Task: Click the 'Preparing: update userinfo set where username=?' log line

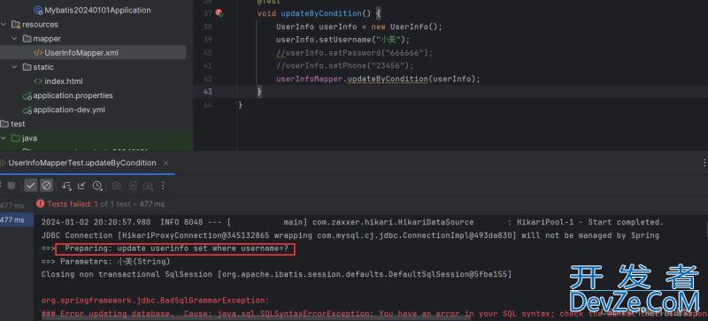Action: (175, 248)
